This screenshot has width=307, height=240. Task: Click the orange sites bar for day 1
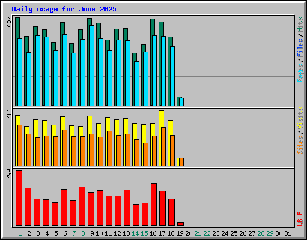coord(20,145)
